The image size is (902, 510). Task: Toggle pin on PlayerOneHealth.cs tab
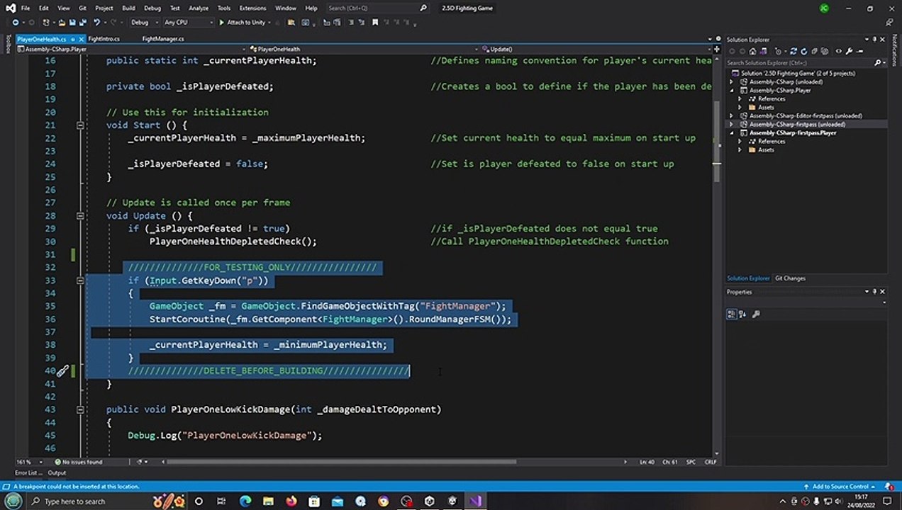[72, 39]
